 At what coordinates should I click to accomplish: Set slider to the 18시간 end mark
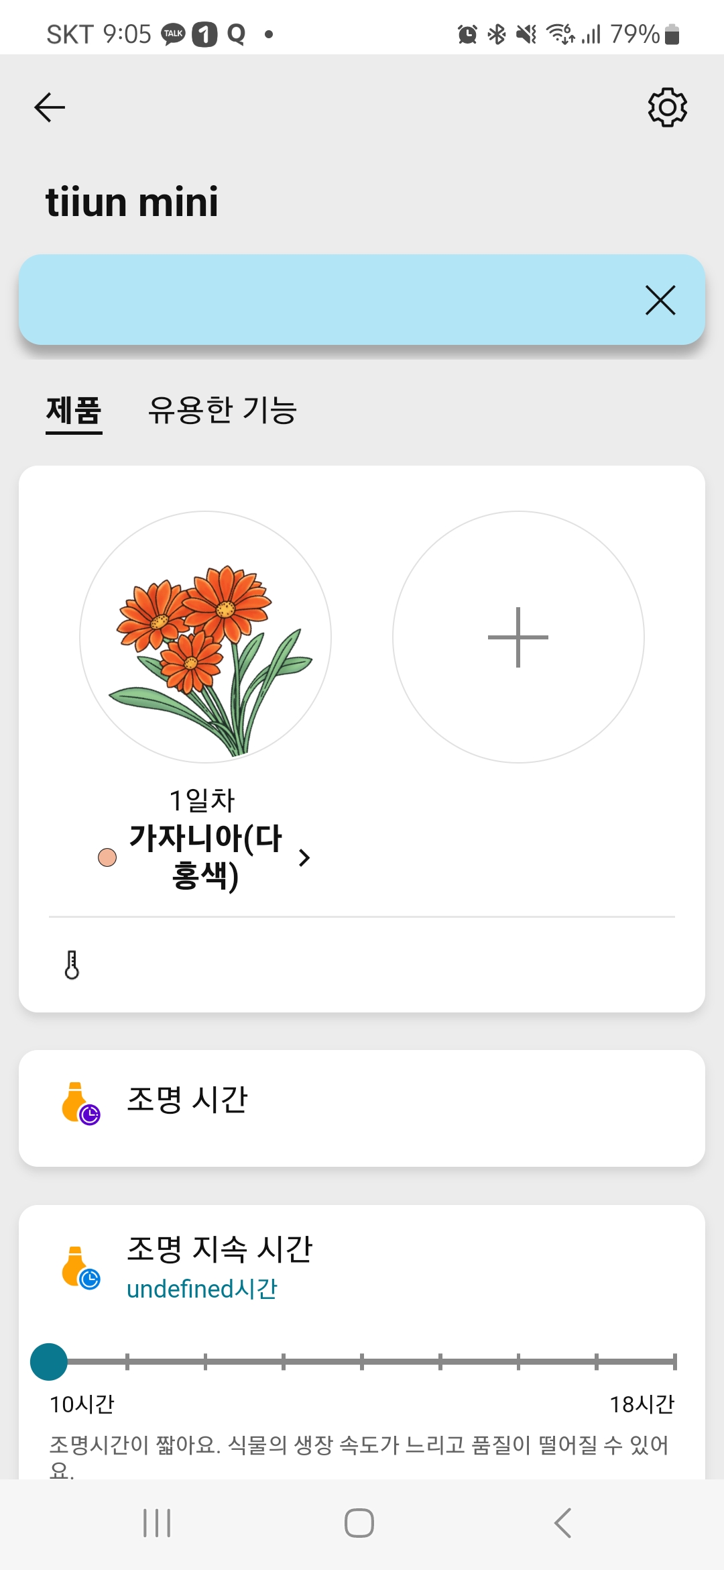pyautogui.click(x=674, y=1361)
